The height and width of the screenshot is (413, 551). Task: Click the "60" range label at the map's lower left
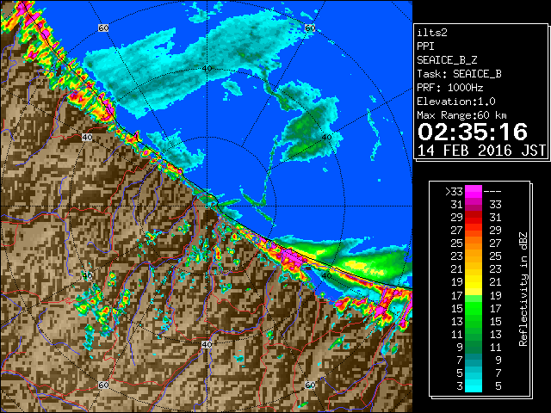(x=103, y=385)
